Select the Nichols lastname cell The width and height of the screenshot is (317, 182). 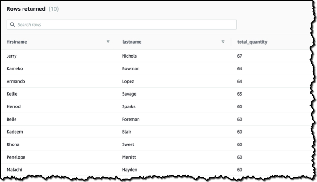[x=130, y=56]
